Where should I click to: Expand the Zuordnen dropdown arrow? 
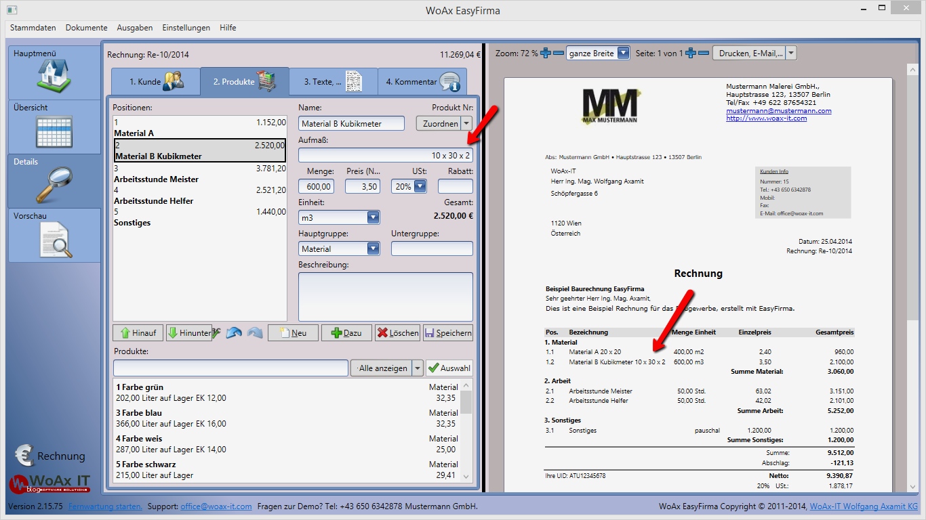pyautogui.click(x=466, y=123)
